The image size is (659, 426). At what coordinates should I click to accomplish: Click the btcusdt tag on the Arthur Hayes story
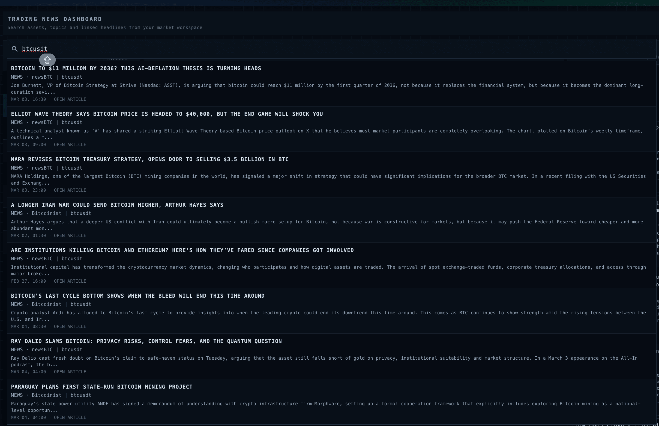pos(81,213)
